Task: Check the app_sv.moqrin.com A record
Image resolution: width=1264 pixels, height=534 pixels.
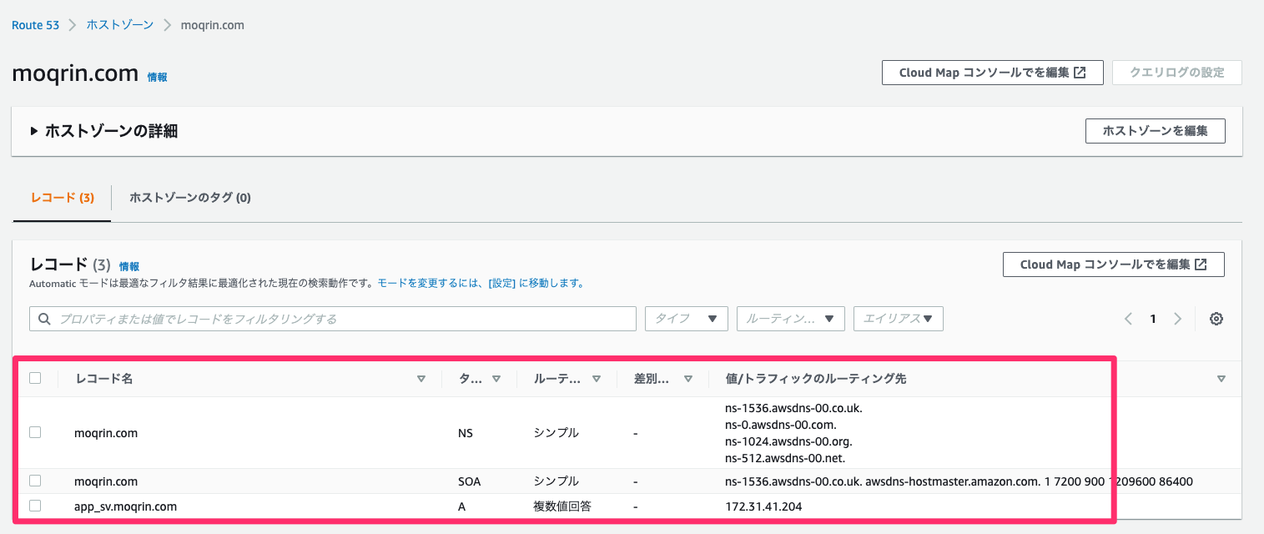Action: click(x=35, y=505)
